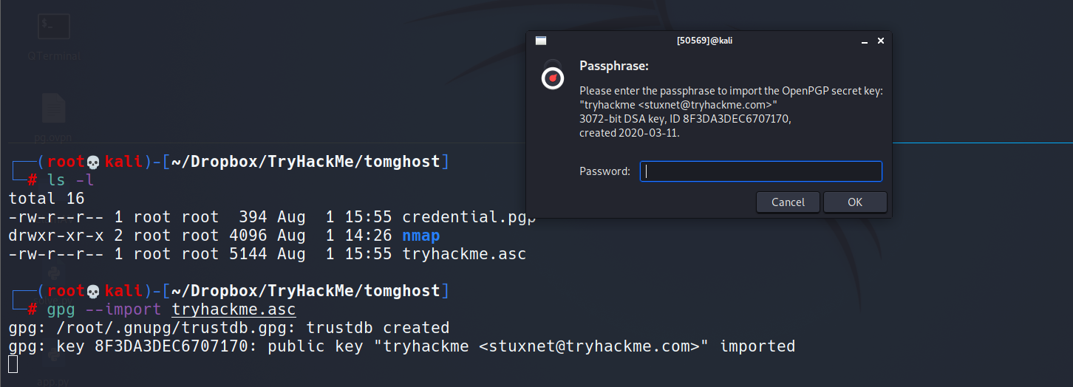Click the passphrase dialog padlock icon
This screenshot has height=387, width=1073.
pyautogui.click(x=553, y=76)
